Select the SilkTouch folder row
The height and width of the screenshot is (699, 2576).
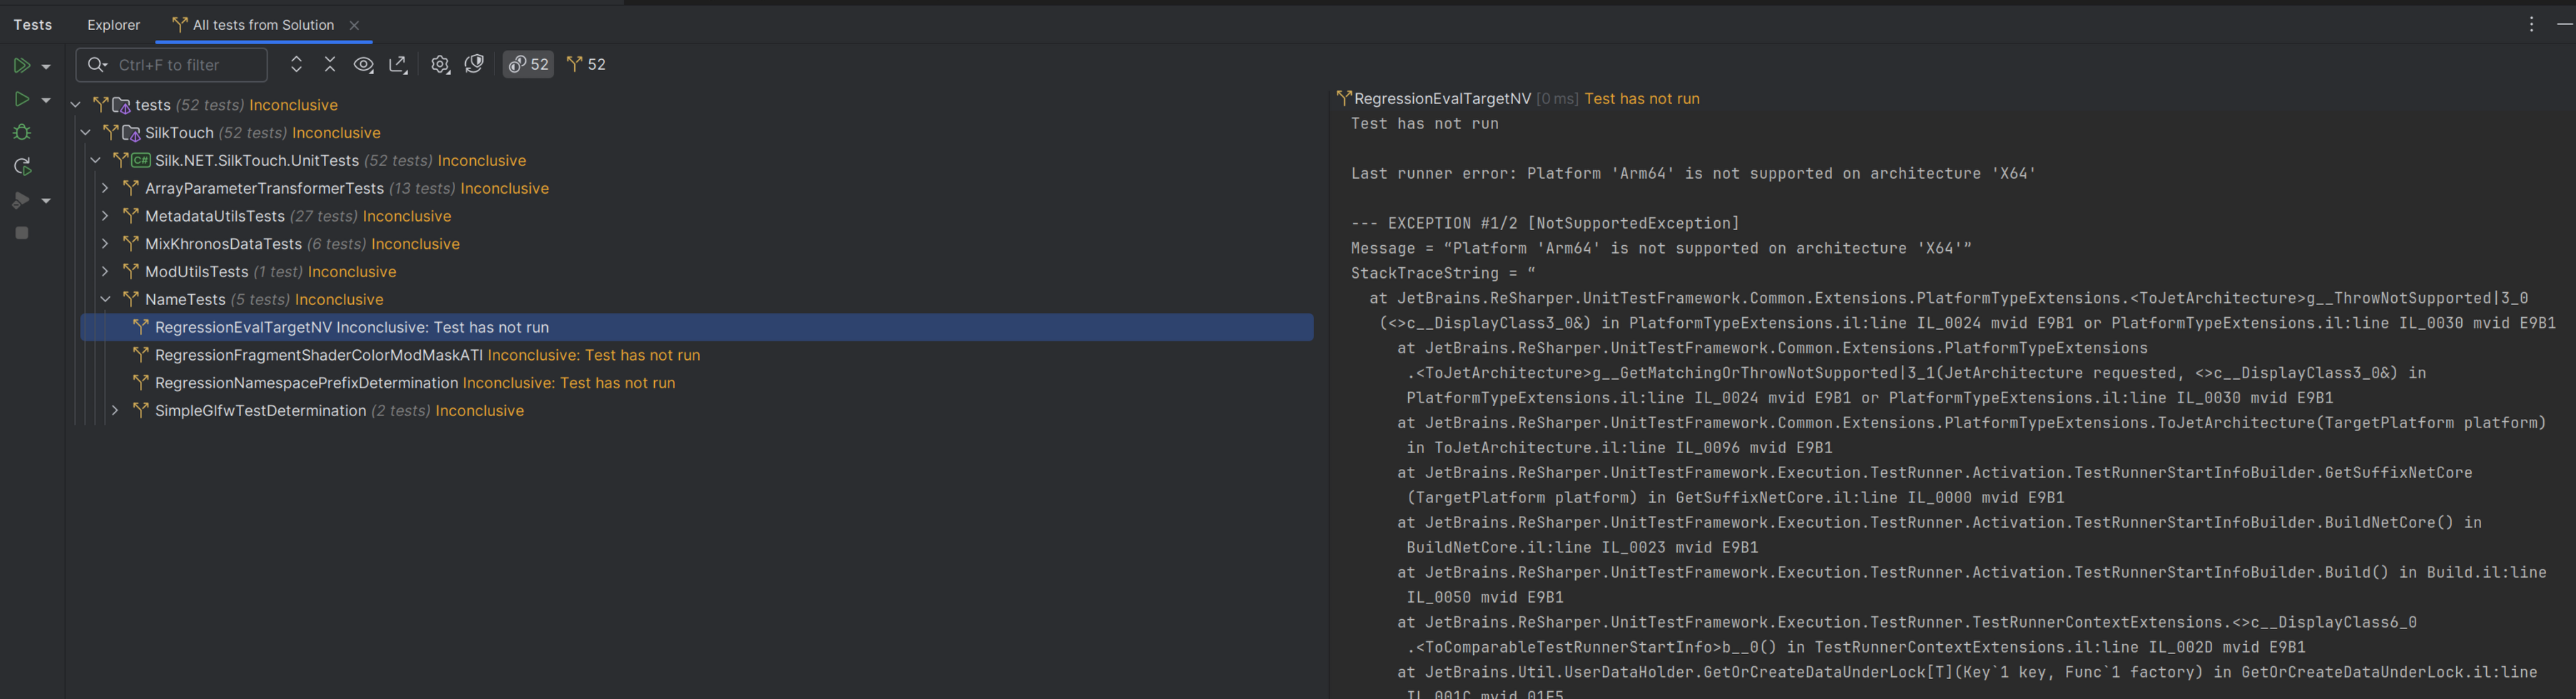tap(697, 133)
